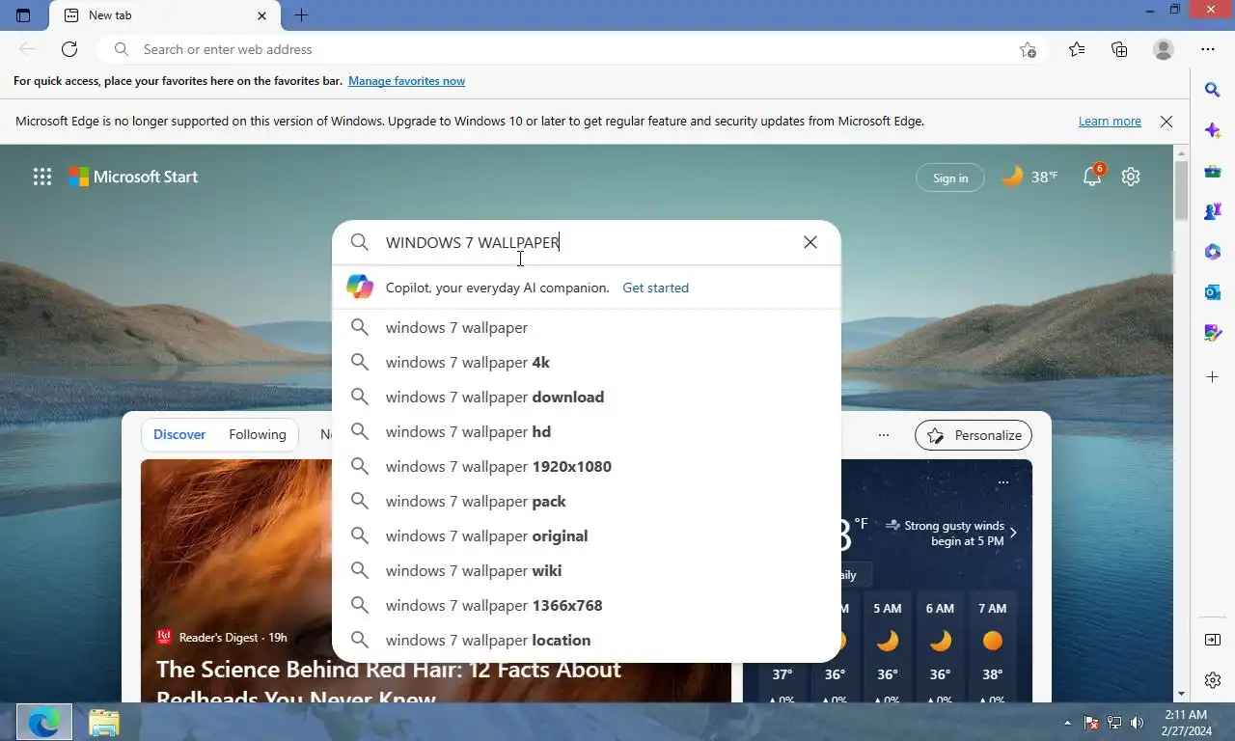Open the notifications bell icon
1235x741 pixels.
point(1092,177)
